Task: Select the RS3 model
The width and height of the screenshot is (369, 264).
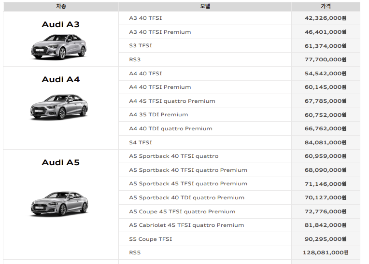Action: pyautogui.click(x=135, y=59)
